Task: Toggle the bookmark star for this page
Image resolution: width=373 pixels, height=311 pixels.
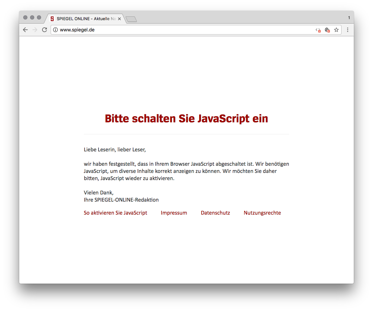Action: tap(336, 30)
